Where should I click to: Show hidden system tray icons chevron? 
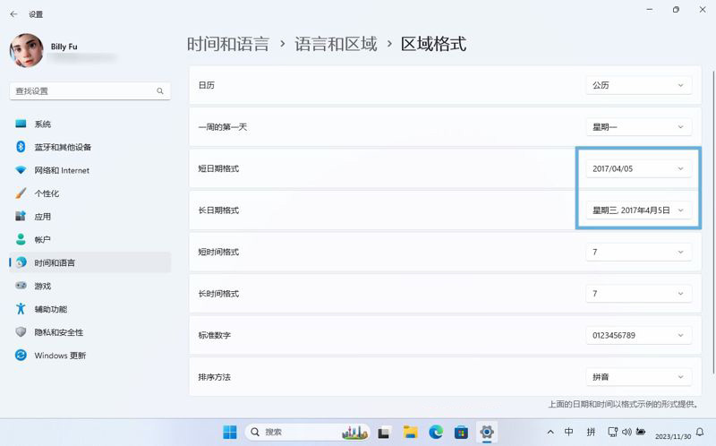(x=550, y=431)
